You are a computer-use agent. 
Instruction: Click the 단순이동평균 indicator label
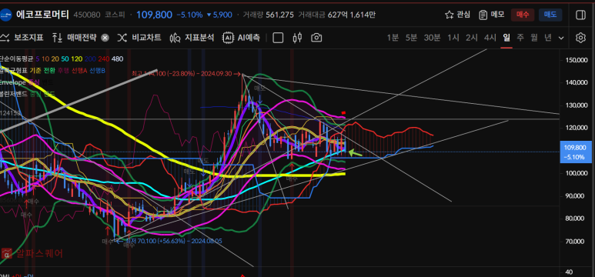[16, 58]
